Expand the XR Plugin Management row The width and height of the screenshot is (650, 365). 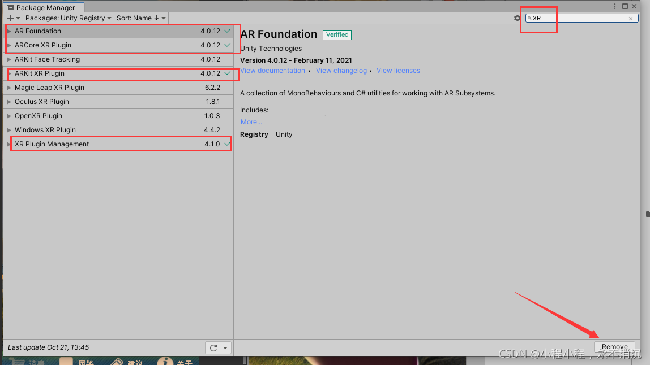coord(8,144)
